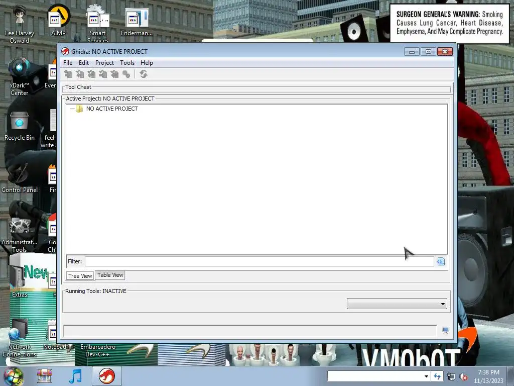Select the Recycle Bin desktop icon
Screen dimensions: 514x386
tap(20, 126)
